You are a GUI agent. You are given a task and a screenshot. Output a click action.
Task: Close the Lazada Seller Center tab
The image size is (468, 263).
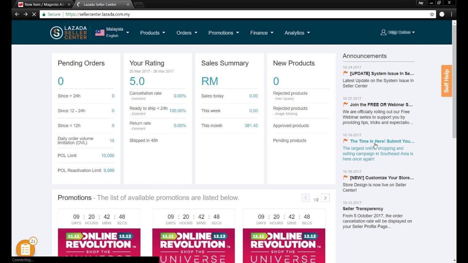click(x=128, y=4)
